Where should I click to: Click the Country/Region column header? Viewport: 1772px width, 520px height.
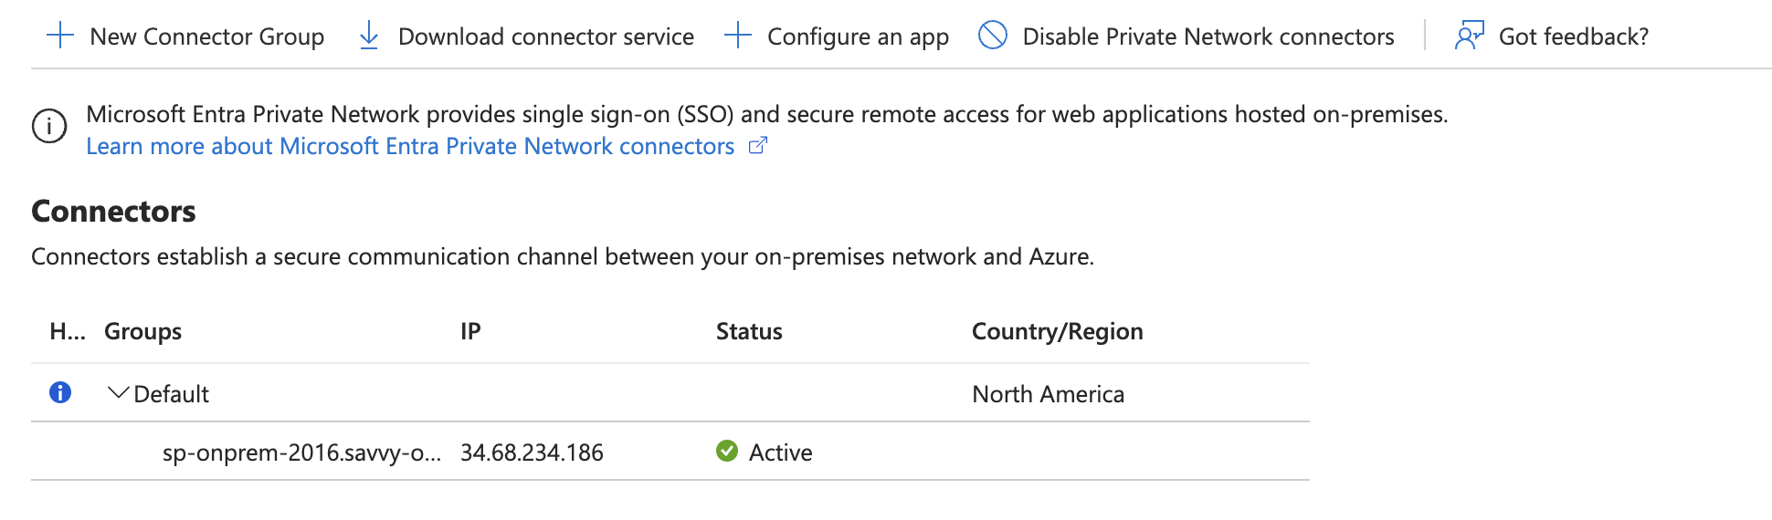1057,331
